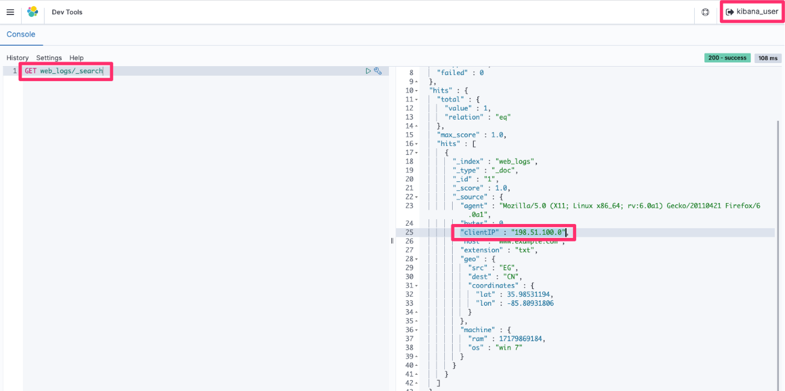Click the kibana_user account button

(x=752, y=11)
